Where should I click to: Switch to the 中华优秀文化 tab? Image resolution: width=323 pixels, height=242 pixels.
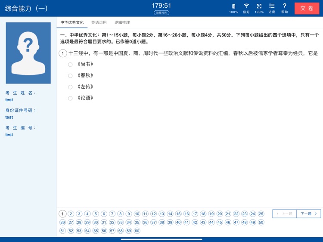tap(72, 22)
